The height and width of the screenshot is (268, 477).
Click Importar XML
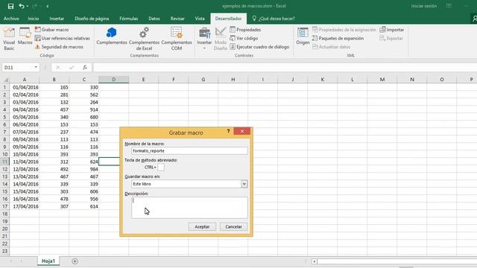[x=391, y=30]
